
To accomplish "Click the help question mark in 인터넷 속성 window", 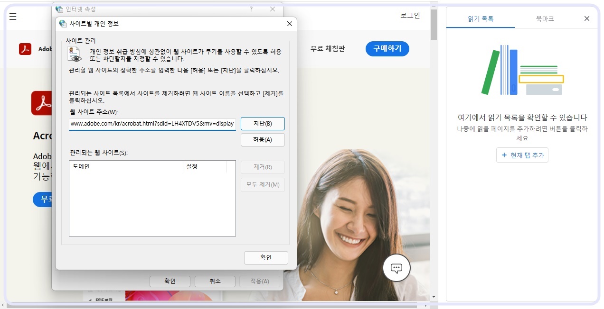I will pyautogui.click(x=251, y=9).
